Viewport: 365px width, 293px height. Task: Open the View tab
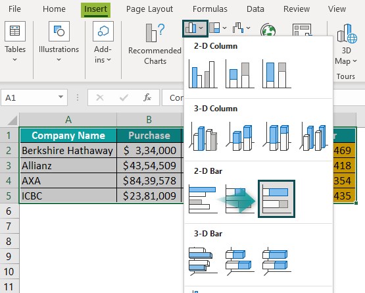tap(337, 9)
